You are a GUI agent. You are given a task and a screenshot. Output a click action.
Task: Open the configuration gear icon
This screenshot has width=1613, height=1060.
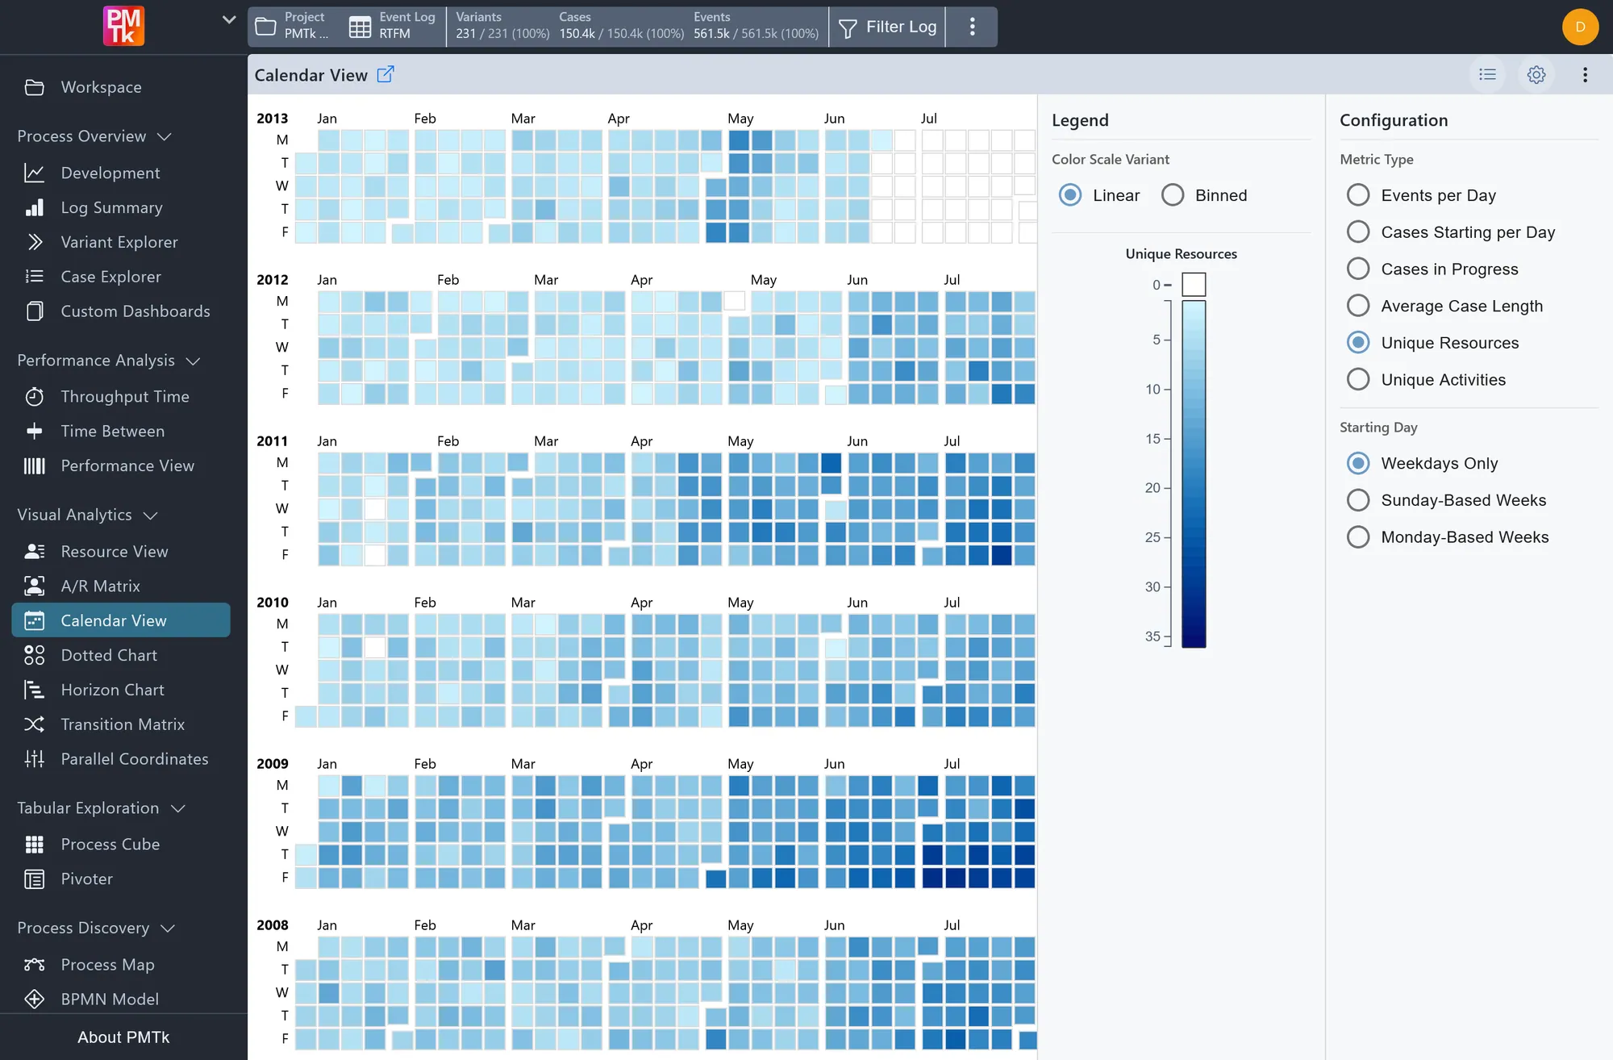click(x=1536, y=74)
